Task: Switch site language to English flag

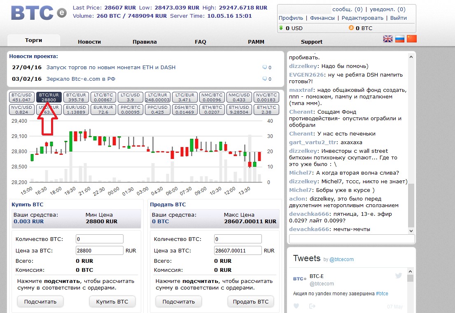Action: click(388, 39)
